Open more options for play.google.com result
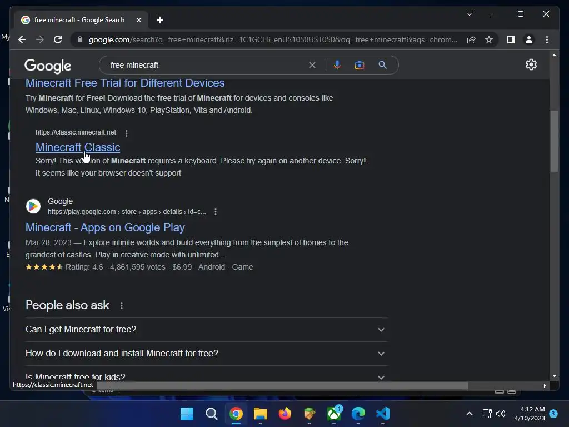Viewport: 569px width, 427px height. [216, 212]
